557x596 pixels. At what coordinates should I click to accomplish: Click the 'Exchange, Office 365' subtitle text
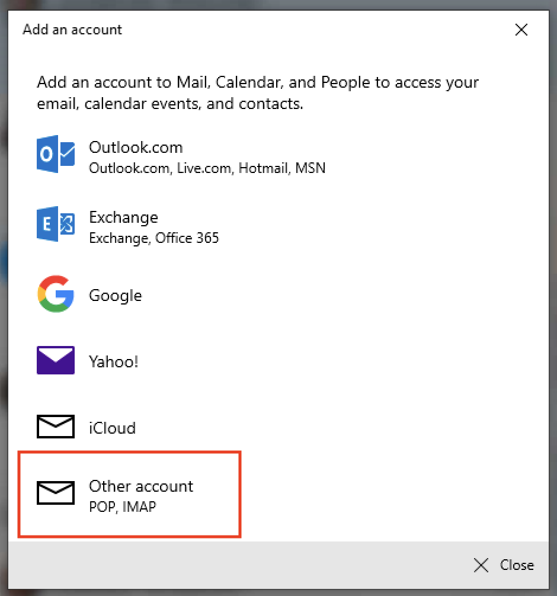click(x=153, y=238)
